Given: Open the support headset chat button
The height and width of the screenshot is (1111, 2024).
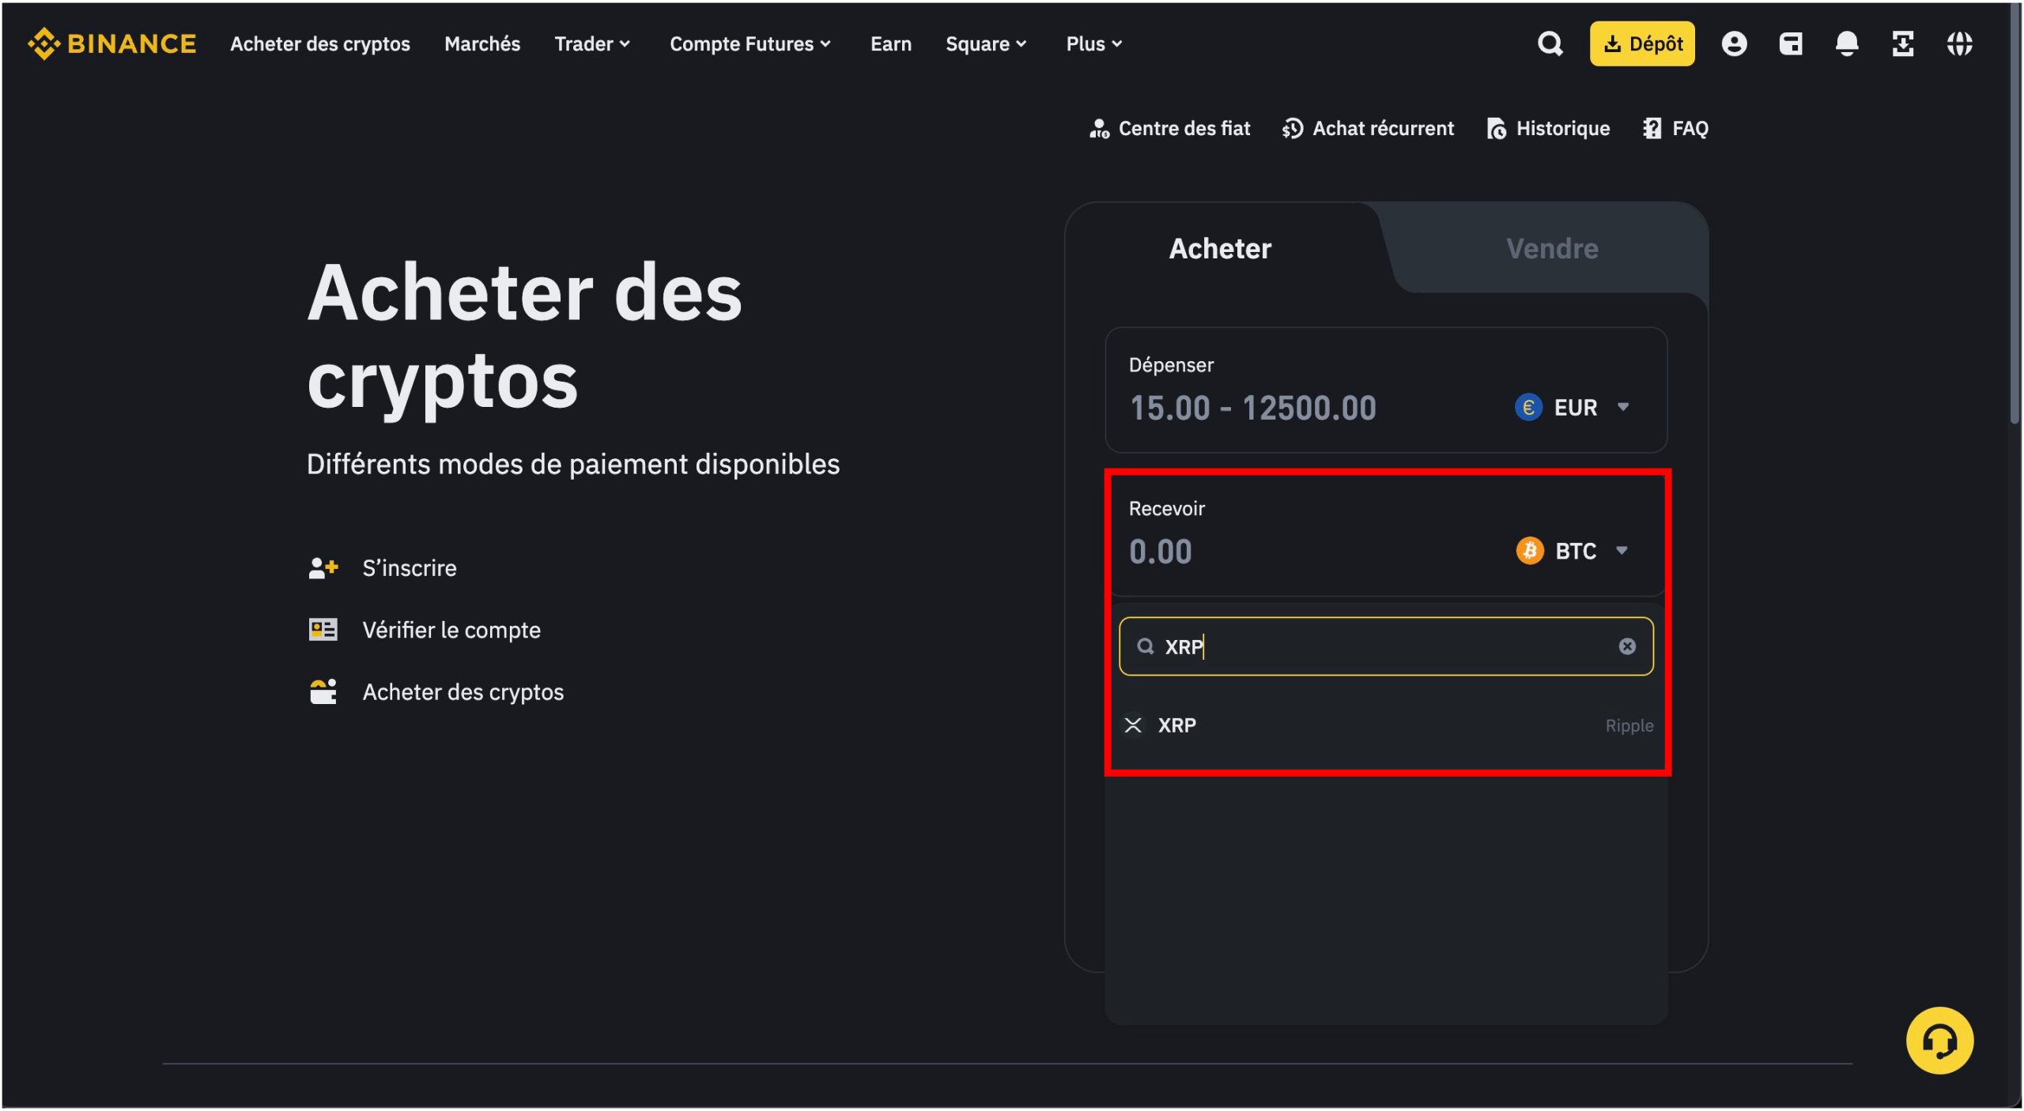Looking at the screenshot, I should point(1939,1040).
